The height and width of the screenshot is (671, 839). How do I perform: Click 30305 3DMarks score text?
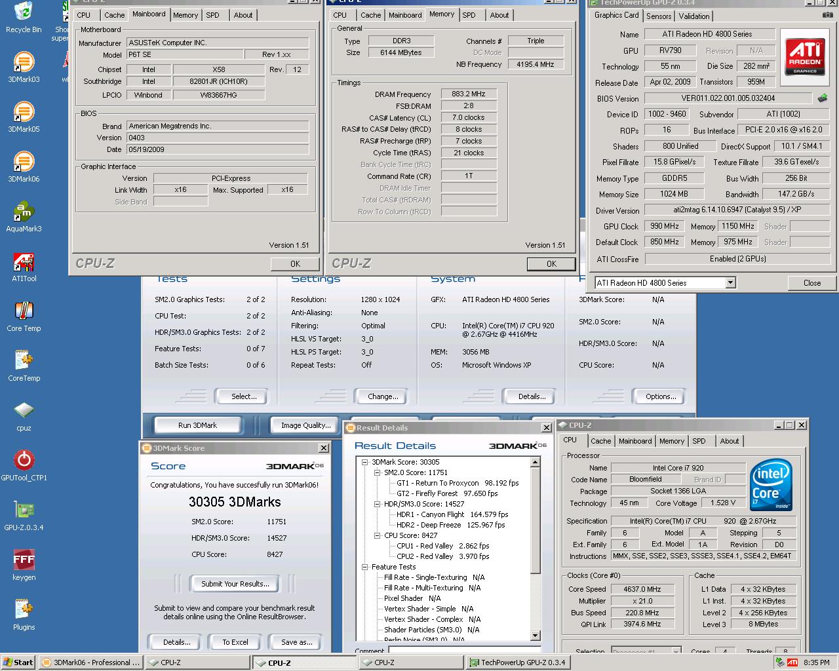tap(235, 502)
